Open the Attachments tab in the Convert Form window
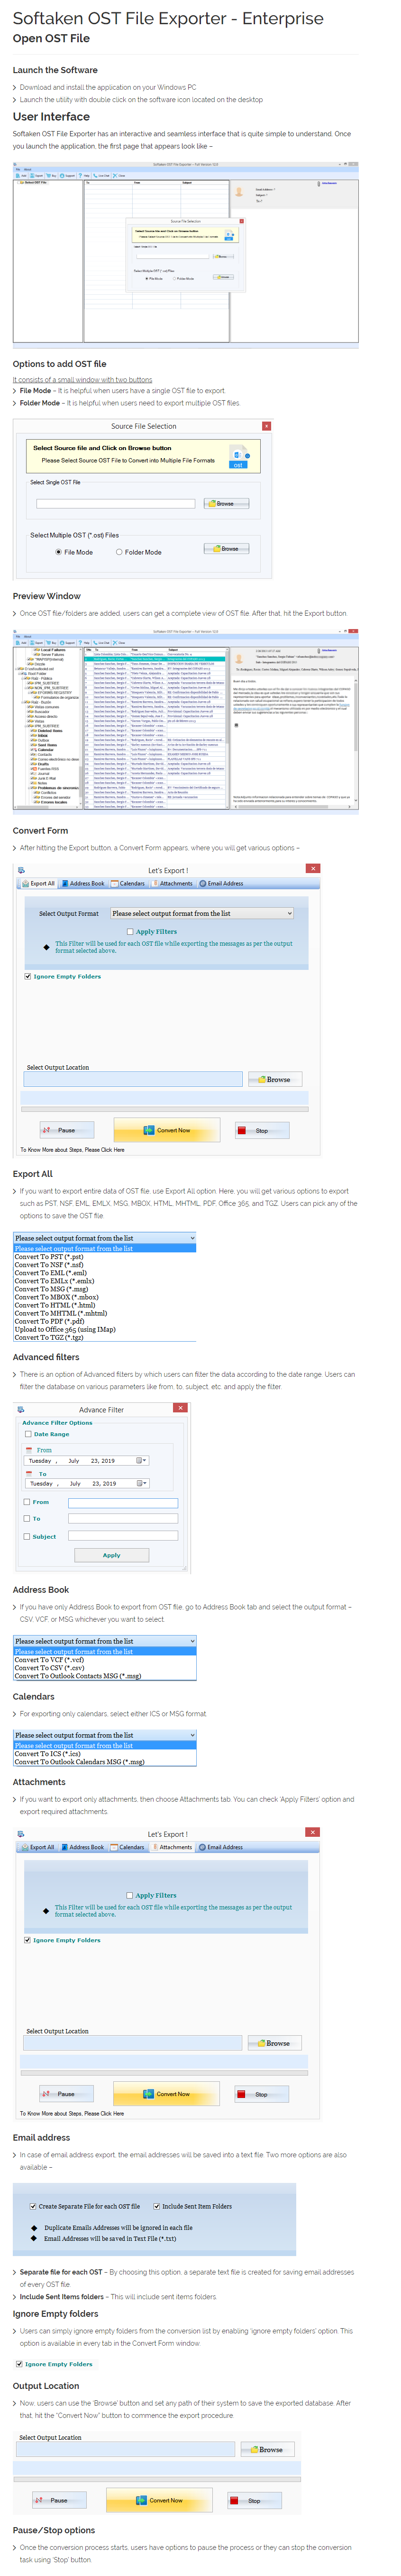Image resolution: width=401 pixels, height=2576 pixels. click(172, 883)
